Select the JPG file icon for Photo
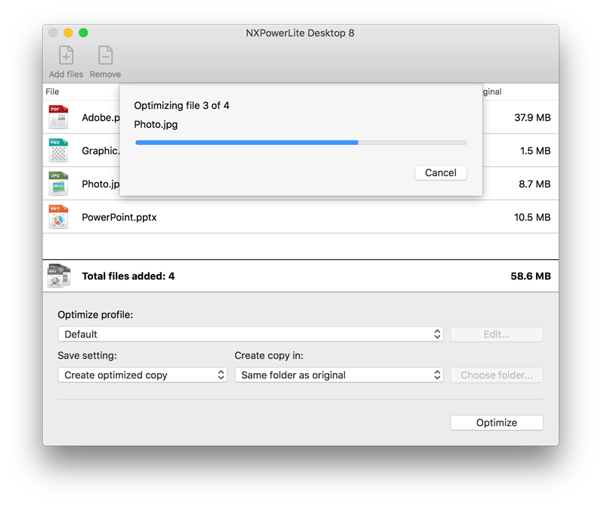This screenshot has width=601, height=506. 58,184
